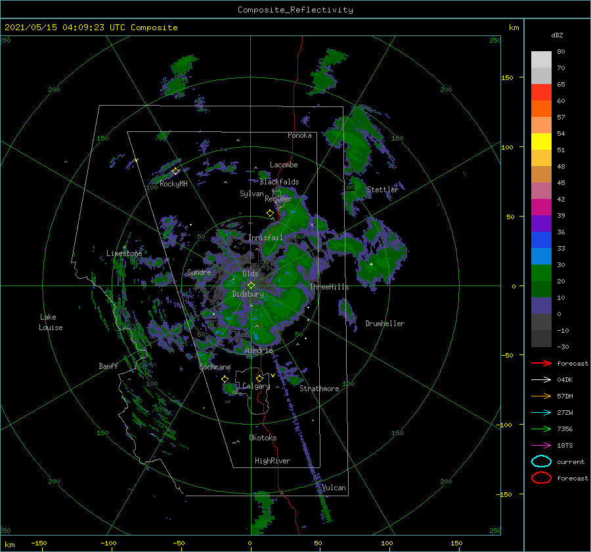This screenshot has height=552, width=591.
Task: Click the Stettler label
Action: click(x=383, y=190)
